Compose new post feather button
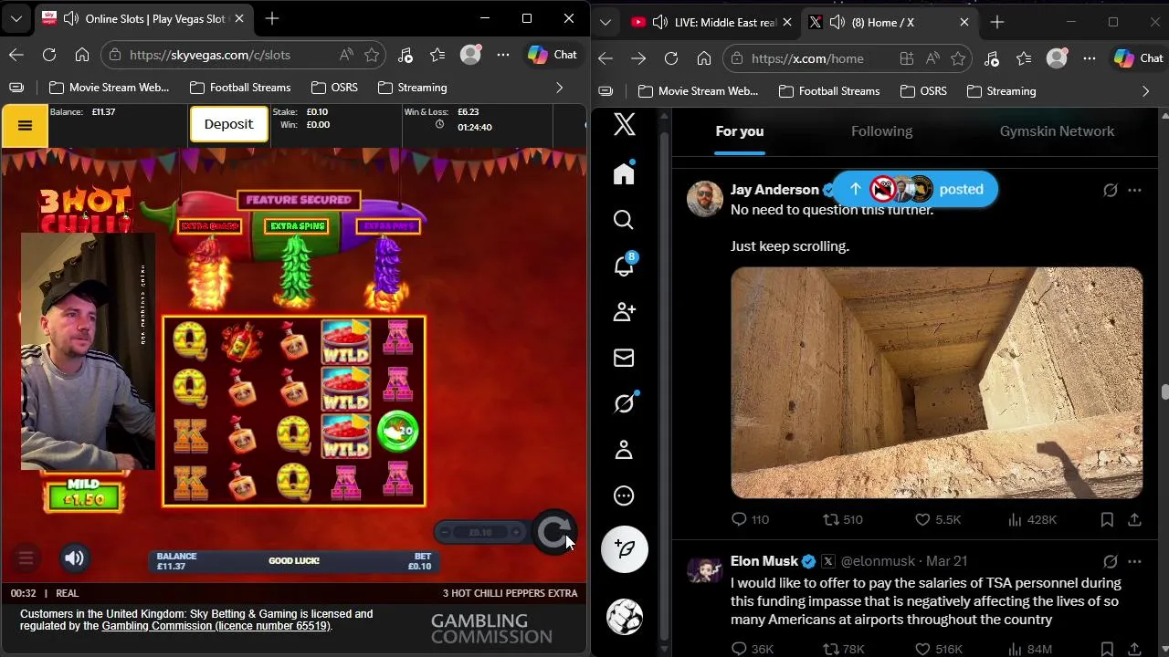The image size is (1169, 657). [x=625, y=548]
